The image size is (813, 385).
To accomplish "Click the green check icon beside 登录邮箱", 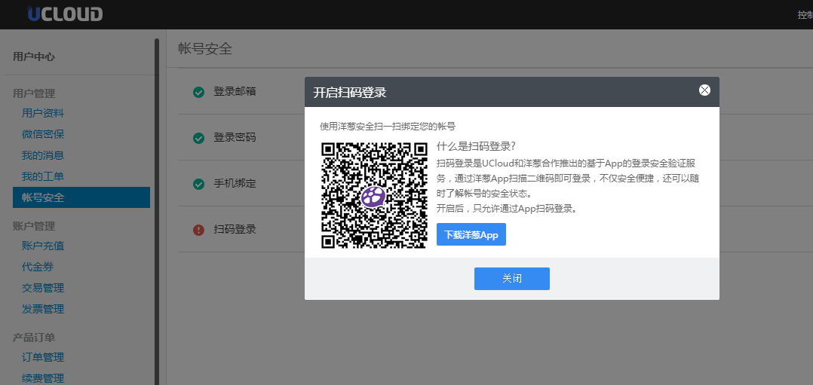I will (x=198, y=92).
